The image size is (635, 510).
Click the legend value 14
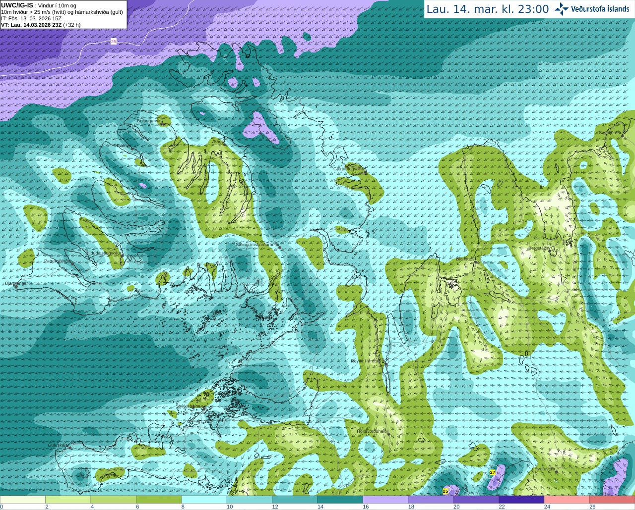click(x=320, y=507)
